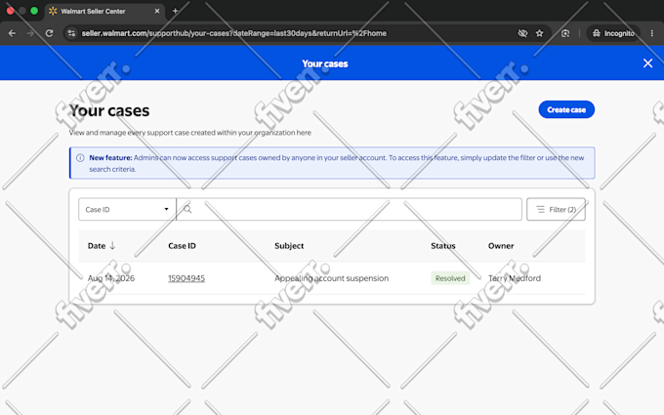Click the browser back arrow
Viewport: 664px width, 415px height.
coord(12,33)
